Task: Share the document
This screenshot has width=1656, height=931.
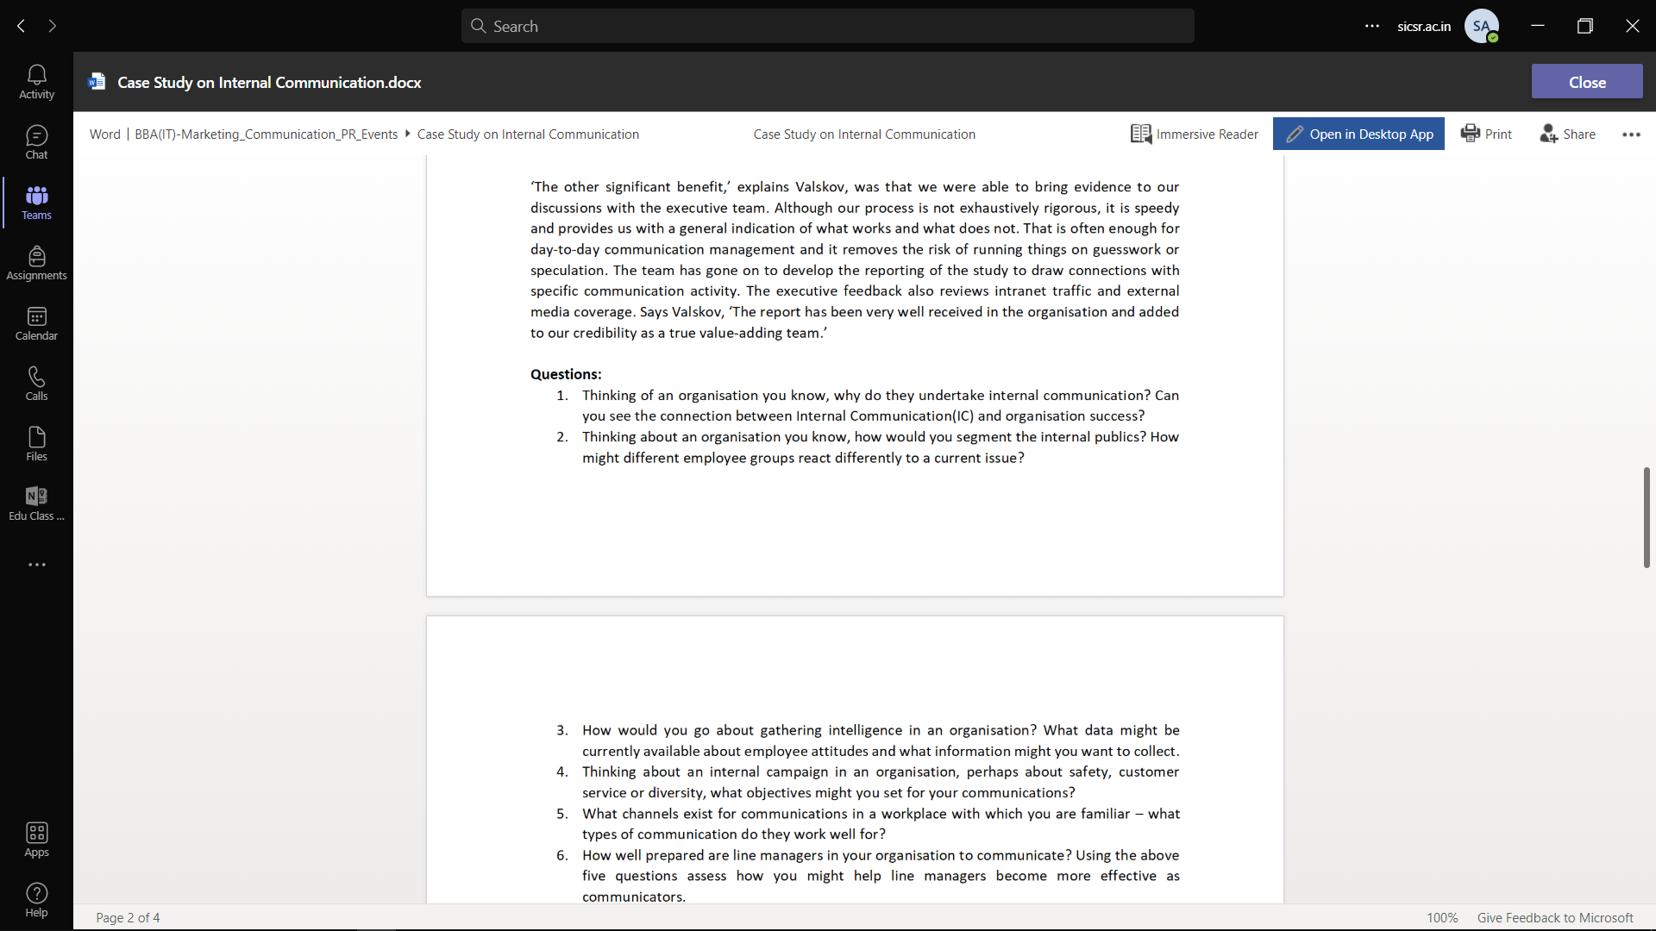Action: click(x=1568, y=134)
